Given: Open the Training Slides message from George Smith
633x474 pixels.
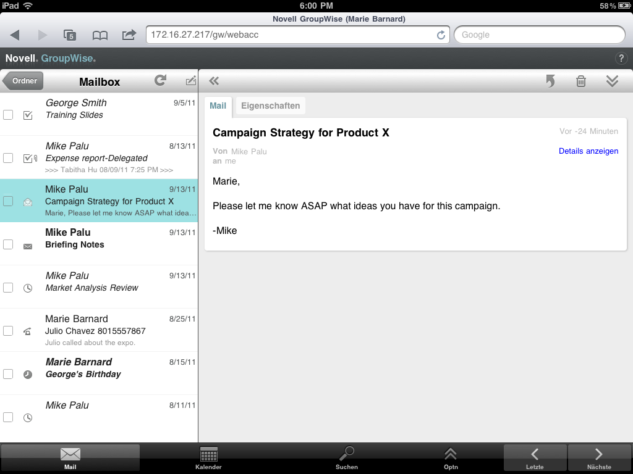Looking at the screenshot, I should pyautogui.click(x=99, y=114).
